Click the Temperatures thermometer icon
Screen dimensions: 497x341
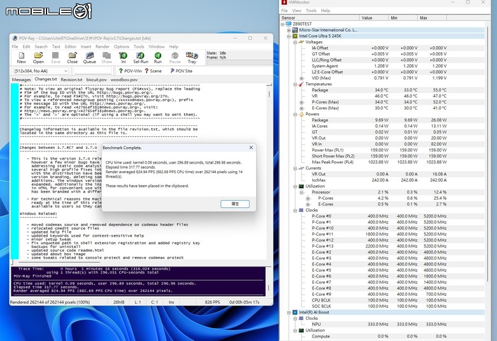point(301,84)
